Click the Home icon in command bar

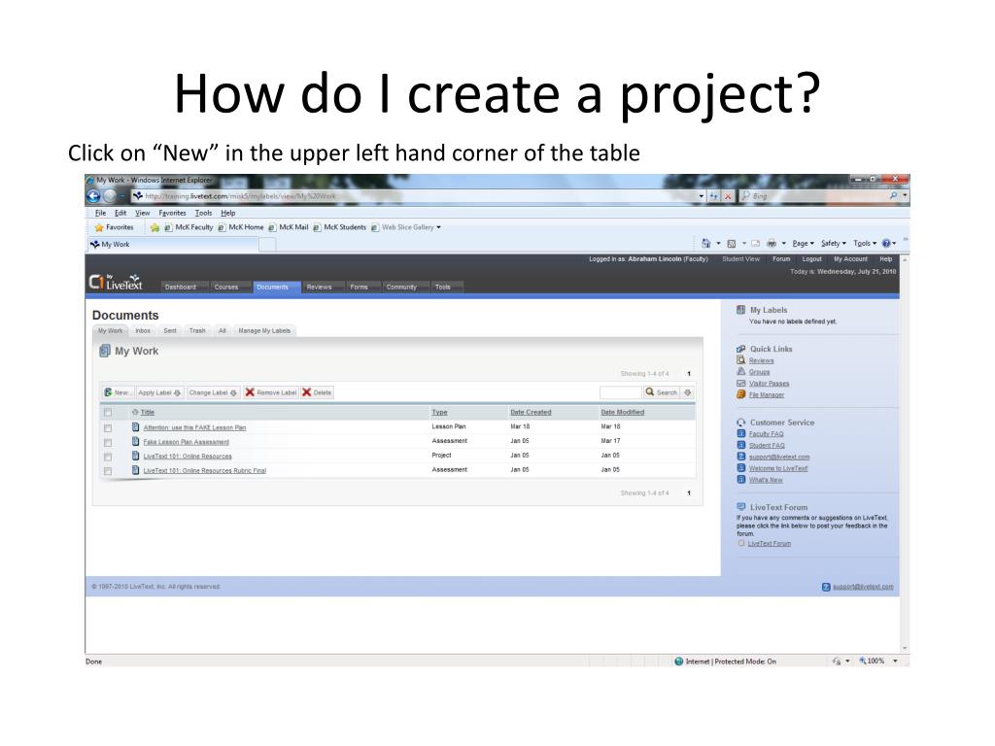pos(705,243)
